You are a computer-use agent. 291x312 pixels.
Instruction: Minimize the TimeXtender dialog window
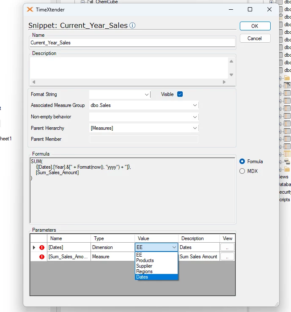click(x=231, y=9)
